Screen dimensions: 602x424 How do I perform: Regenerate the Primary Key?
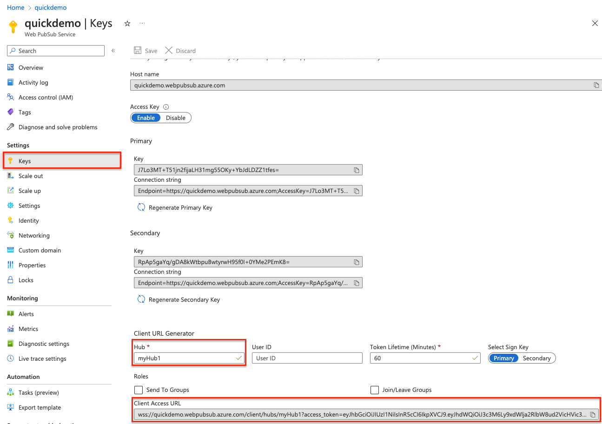(x=180, y=207)
